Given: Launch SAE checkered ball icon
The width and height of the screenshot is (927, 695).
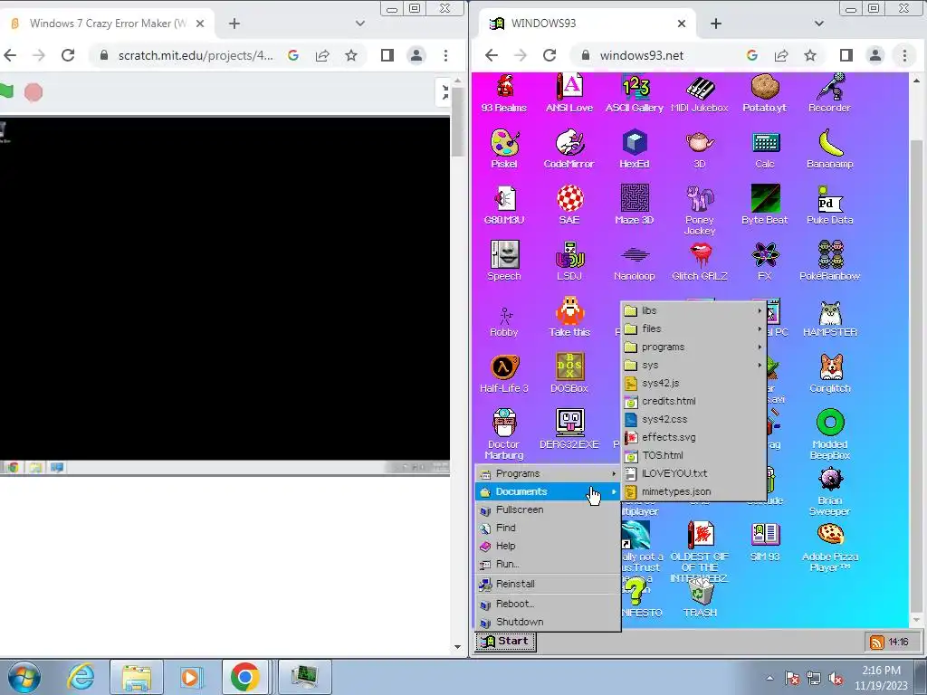Looking at the screenshot, I should pyautogui.click(x=569, y=205).
